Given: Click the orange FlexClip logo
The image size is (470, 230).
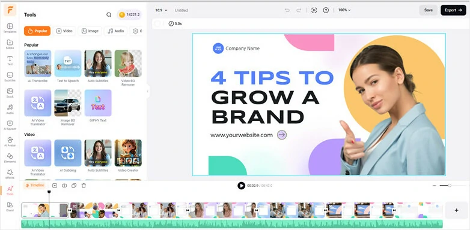Looking at the screenshot, I should [10, 10].
